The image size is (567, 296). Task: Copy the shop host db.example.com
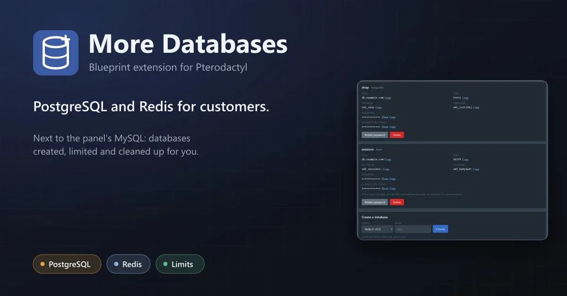pos(388,98)
